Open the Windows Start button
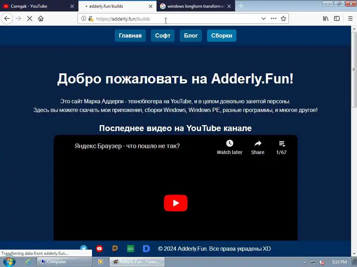Screen dimensions: 357x267 (x=9, y=262)
